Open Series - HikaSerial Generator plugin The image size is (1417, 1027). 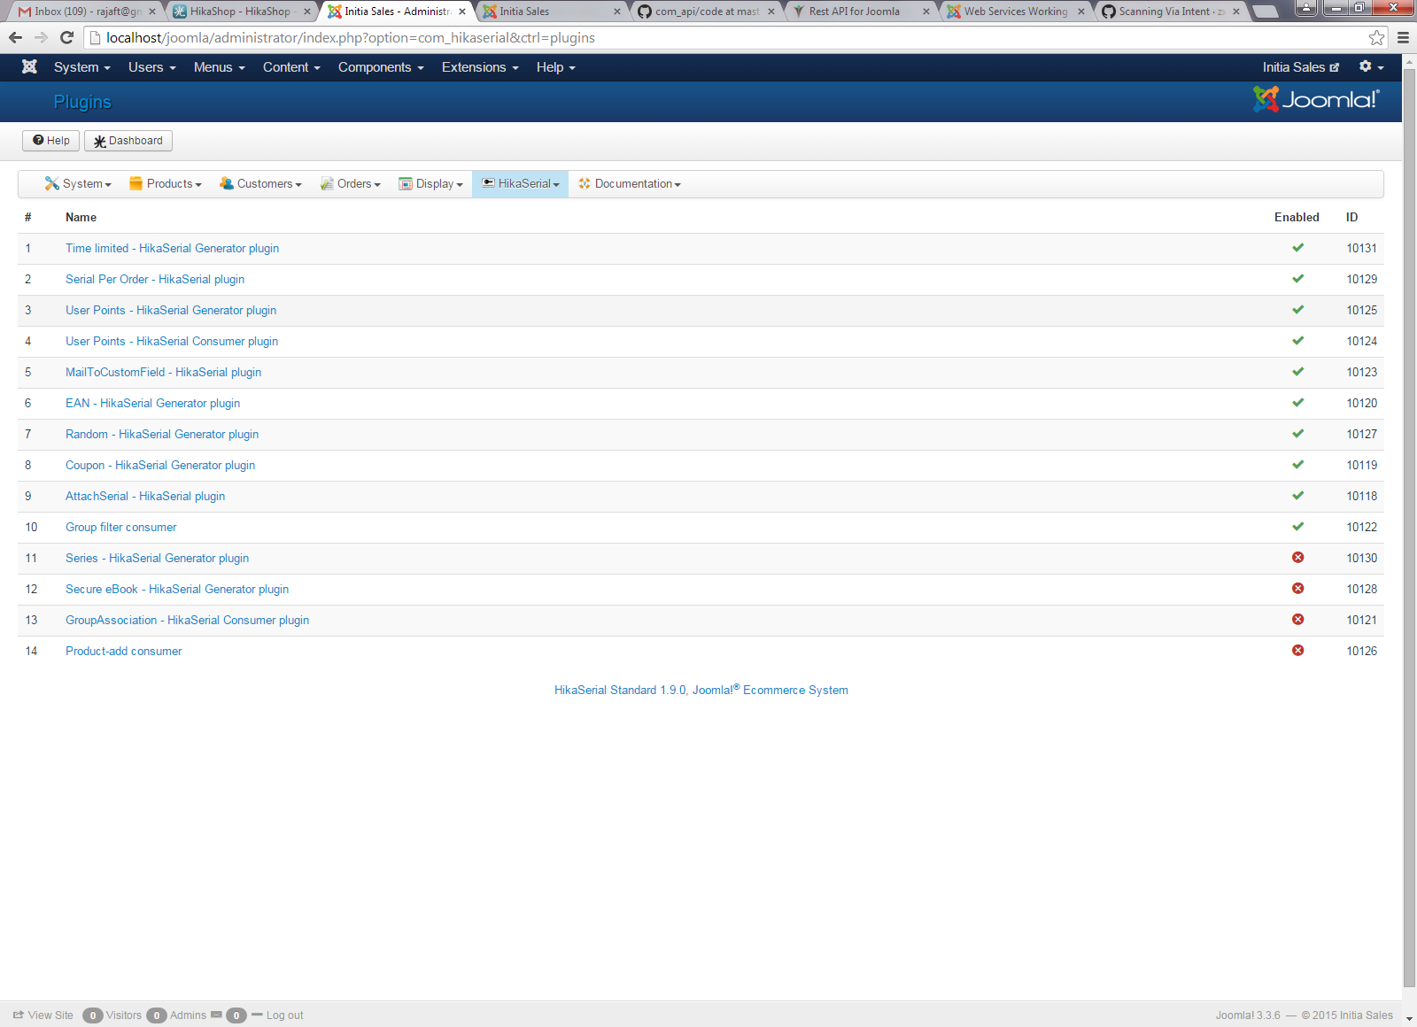pyautogui.click(x=157, y=559)
